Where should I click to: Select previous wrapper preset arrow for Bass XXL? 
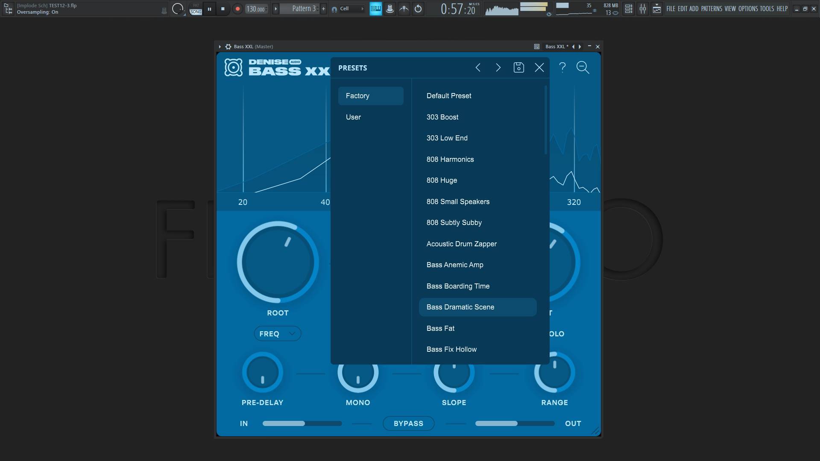click(573, 47)
